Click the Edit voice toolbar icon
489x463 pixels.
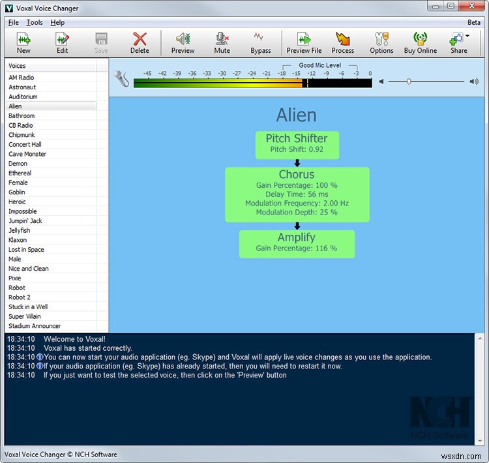tap(62, 42)
